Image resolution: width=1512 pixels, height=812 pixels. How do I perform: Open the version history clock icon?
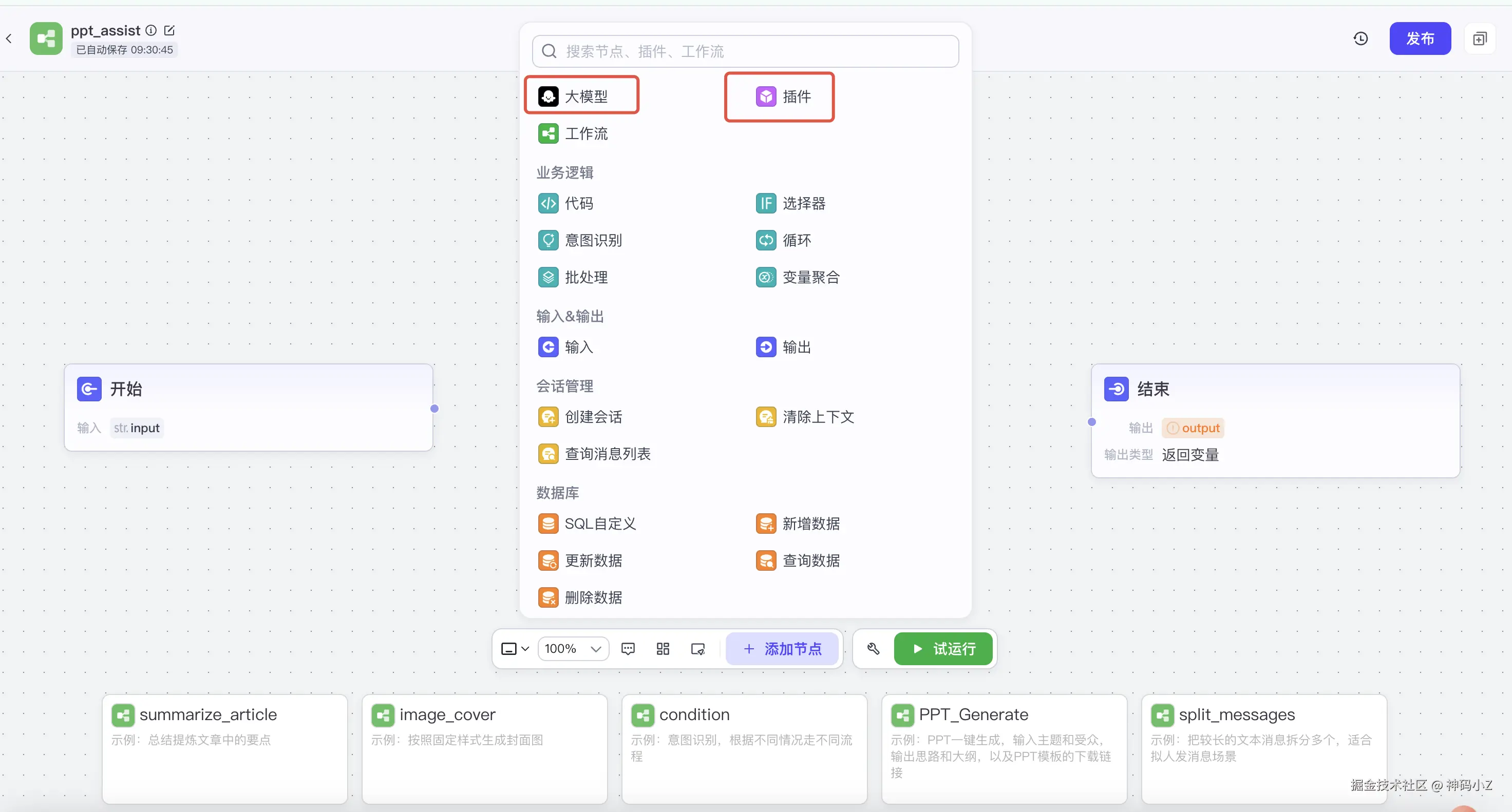pyautogui.click(x=1360, y=38)
